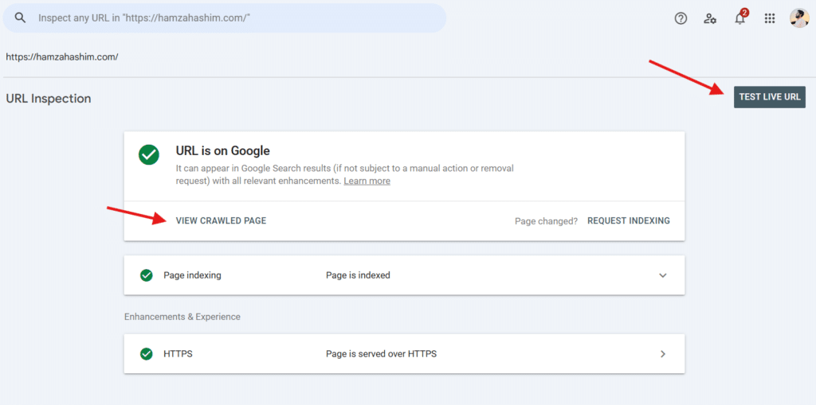816x405 pixels.
Task: Click the 'Enhancements & Experience' section label
Action: coord(182,317)
